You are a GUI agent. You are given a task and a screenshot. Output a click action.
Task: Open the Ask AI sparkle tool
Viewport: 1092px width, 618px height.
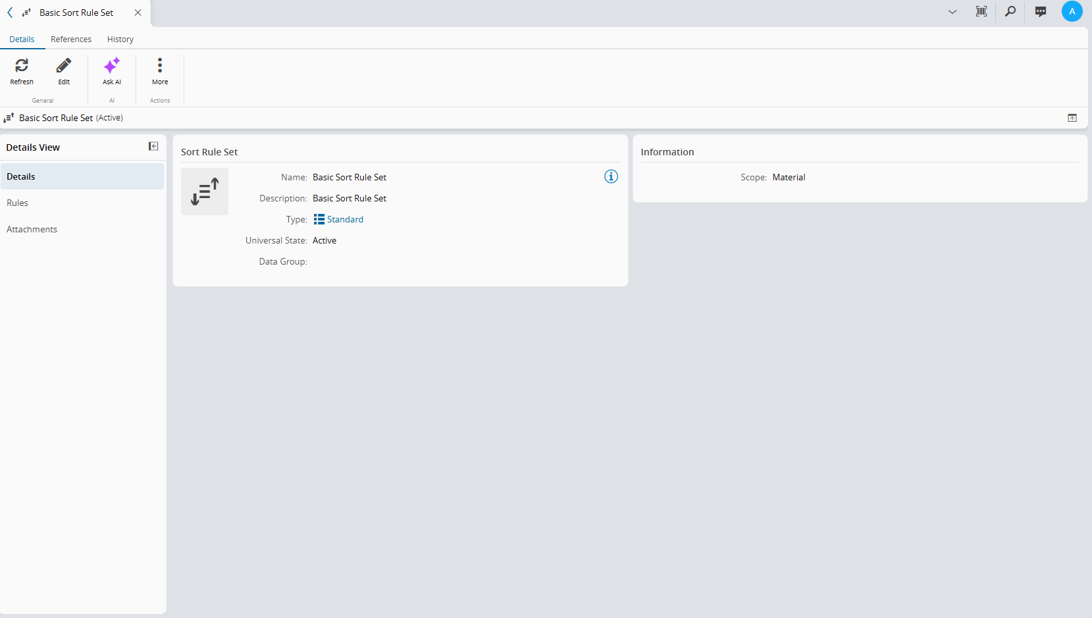coord(112,65)
